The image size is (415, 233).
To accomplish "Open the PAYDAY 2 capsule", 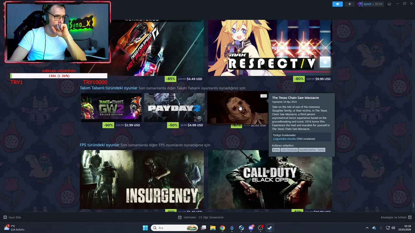I will pos(174,107).
